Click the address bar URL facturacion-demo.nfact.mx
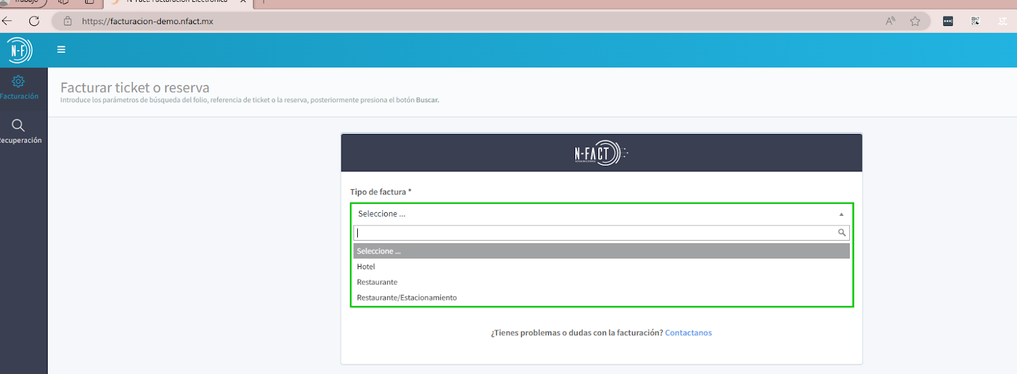Screen dimensions: 1017x374 coord(147,21)
